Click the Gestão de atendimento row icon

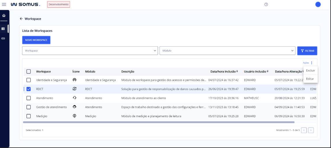click(74, 107)
